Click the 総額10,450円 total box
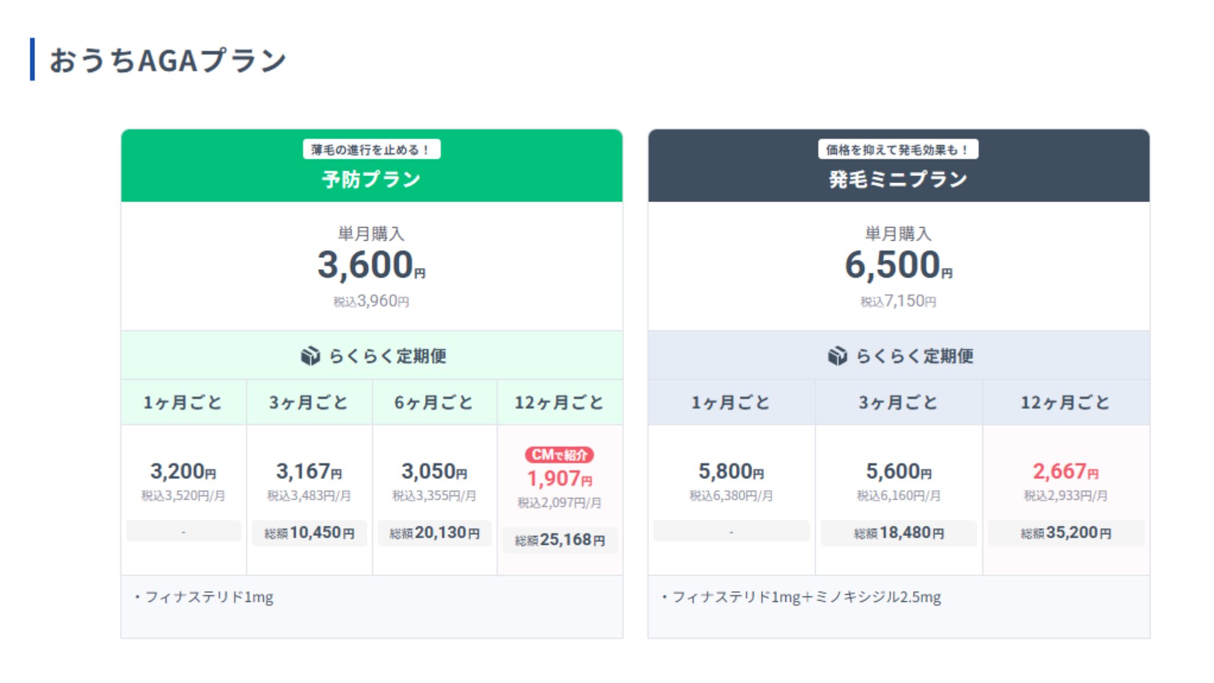Image resolution: width=1214 pixels, height=683 pixels. 309,533
